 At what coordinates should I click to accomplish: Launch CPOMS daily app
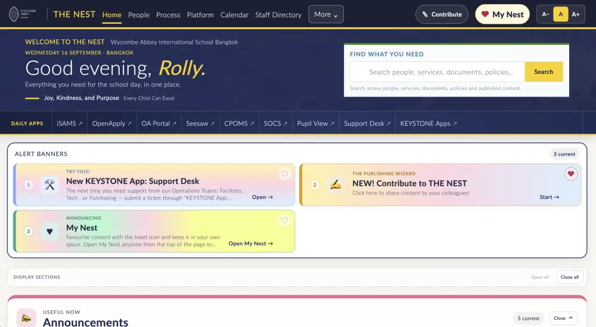pyautogui.click(x=239, y=123)
